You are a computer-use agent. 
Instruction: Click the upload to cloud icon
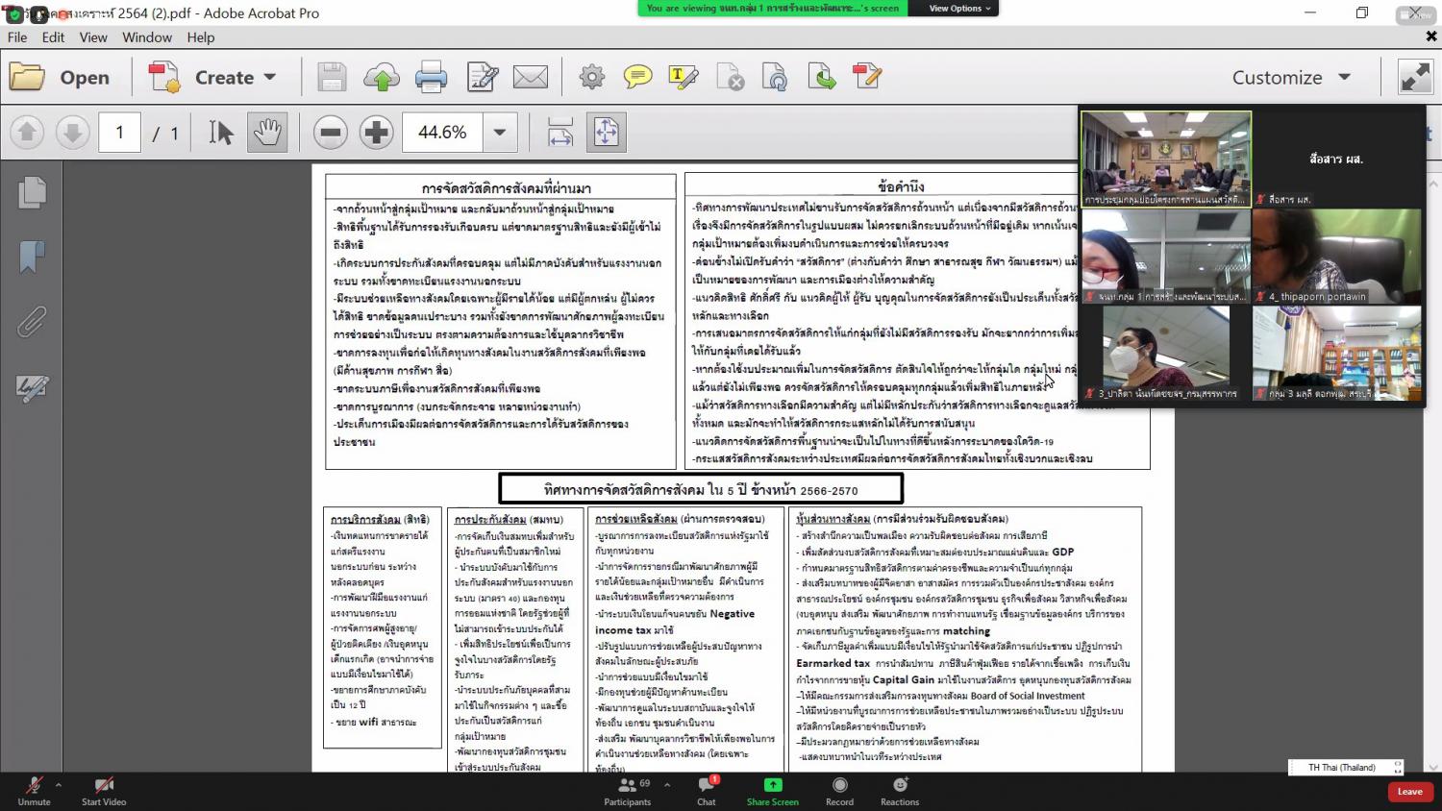(x=382, y=77)
